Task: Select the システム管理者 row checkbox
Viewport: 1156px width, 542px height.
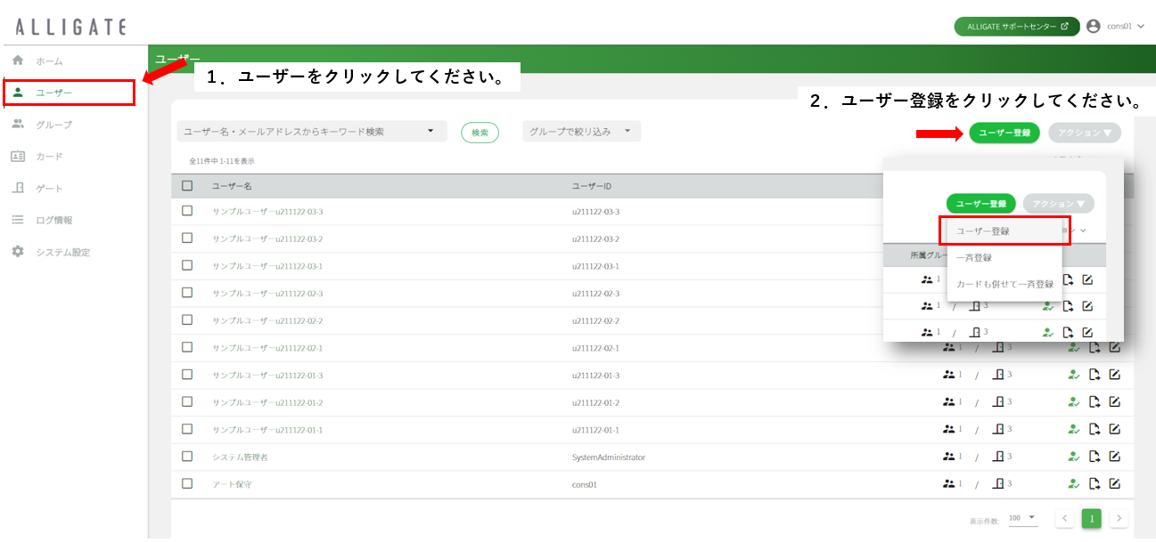Action: point(187,456)
